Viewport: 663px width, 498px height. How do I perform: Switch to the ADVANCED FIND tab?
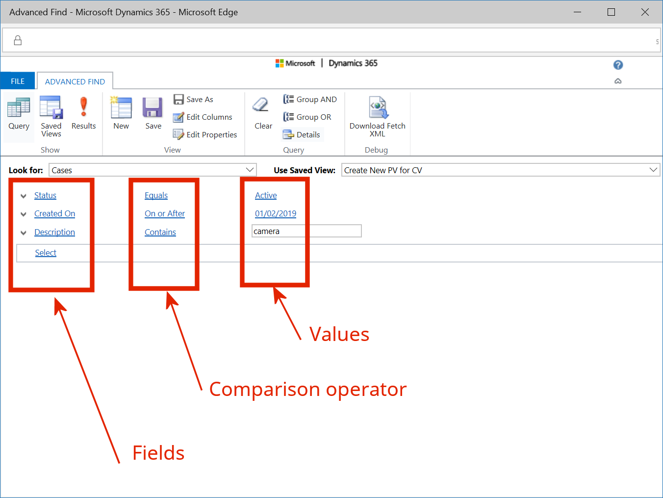pyautogui.click(x=75, y=81)
